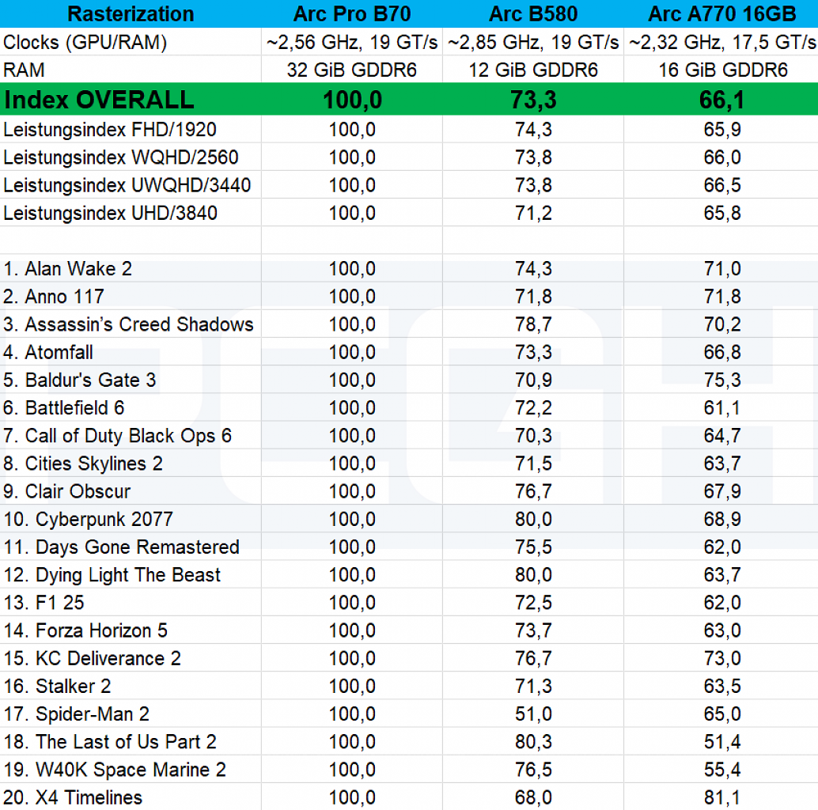
Task: Select the 8. Cities Skylines 2 label
Action: [82, 464]
